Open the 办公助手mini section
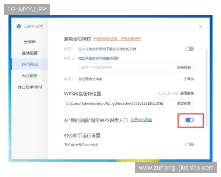Image resolution: width=221 pixels, height=177 pixels. [x=30, y=87]
